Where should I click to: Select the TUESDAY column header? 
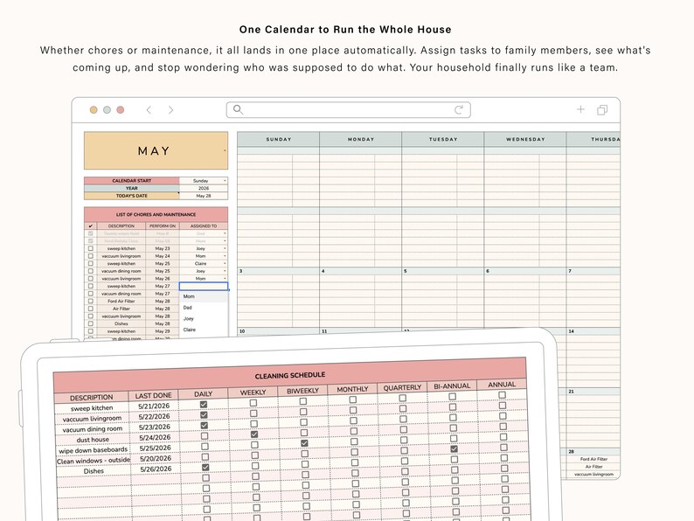443,139
